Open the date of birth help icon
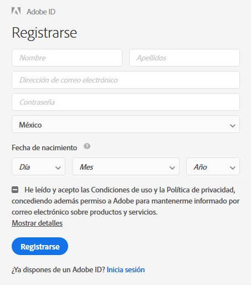Image resolution: width=251 pixels, height=285 pixels. pyautogui.click(x=87, y=146)
